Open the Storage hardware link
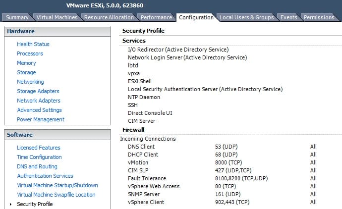This screenshot has width=342, height=209. pos(26,72)
